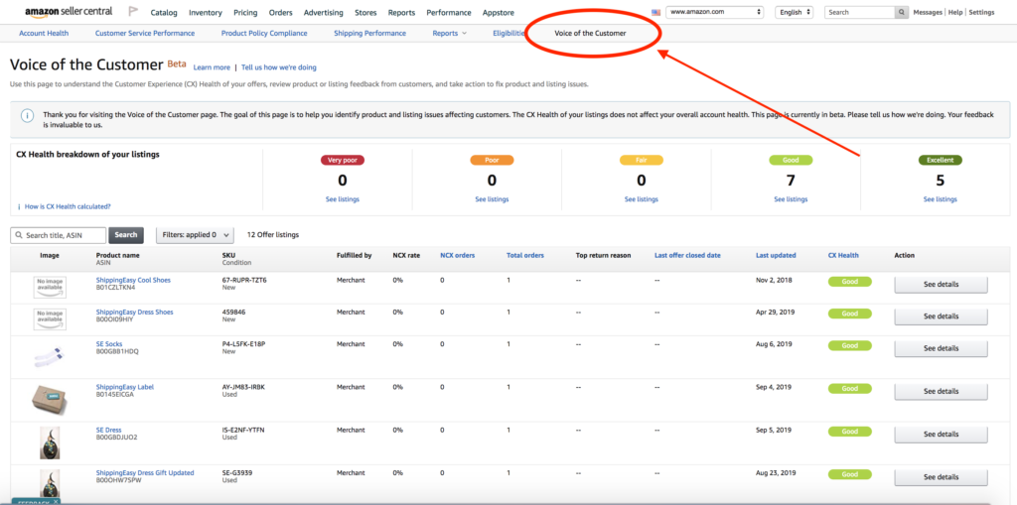See details for ShippingEasy Label row

942,392
